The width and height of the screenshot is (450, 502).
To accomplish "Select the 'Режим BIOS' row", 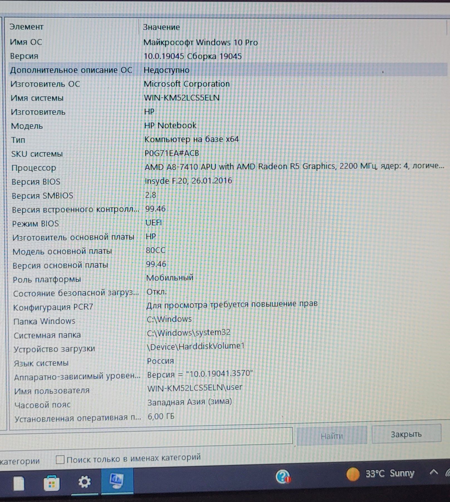I will (x=228, y=223).
